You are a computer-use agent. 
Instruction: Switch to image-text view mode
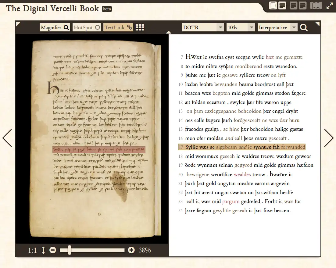(x=277, y=5)
